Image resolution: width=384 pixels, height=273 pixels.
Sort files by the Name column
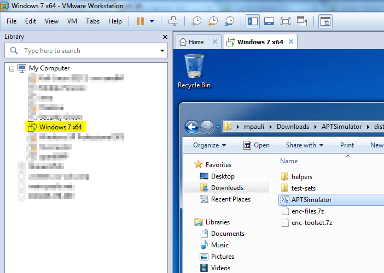[x=289, y=161]
